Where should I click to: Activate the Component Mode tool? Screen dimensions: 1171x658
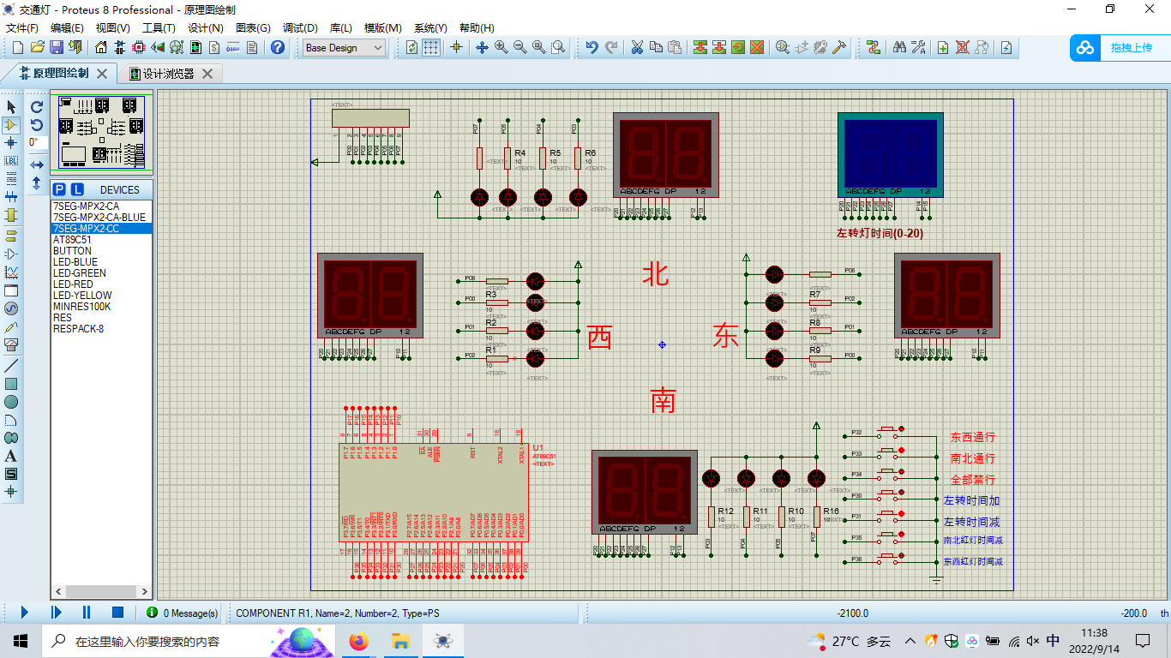coord(11,125)
